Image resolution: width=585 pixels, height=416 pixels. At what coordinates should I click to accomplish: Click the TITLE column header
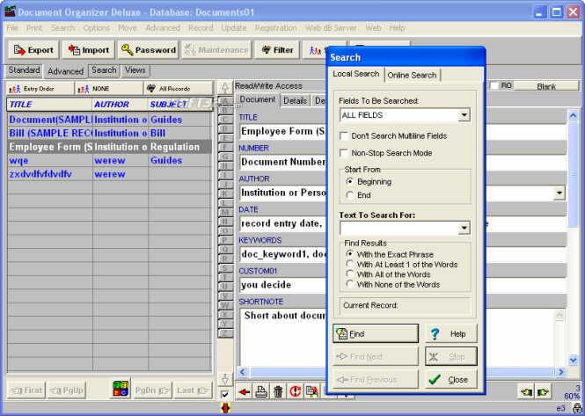(x=49, y=105)
